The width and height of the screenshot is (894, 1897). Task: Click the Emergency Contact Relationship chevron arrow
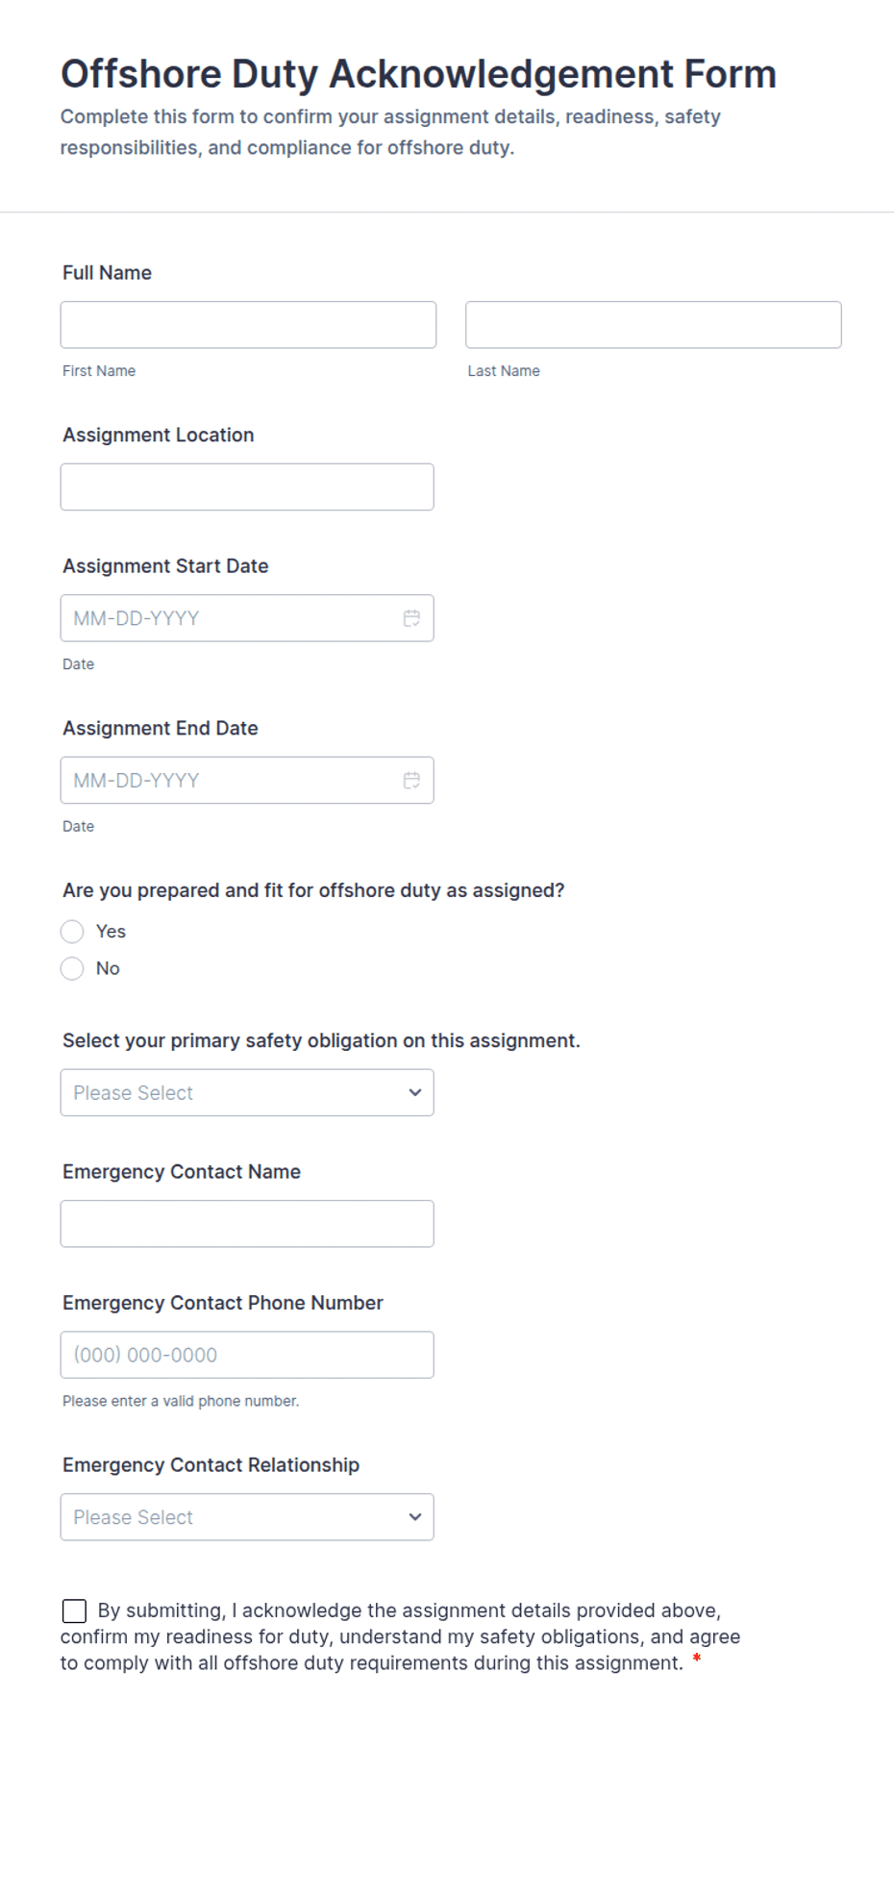point(415,1517)
